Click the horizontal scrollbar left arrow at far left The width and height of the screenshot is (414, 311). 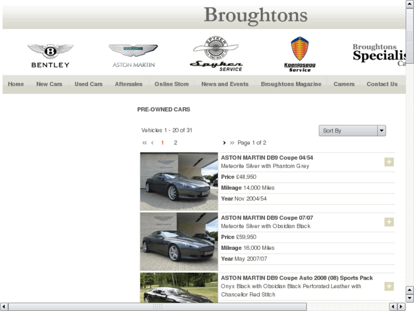4,307
